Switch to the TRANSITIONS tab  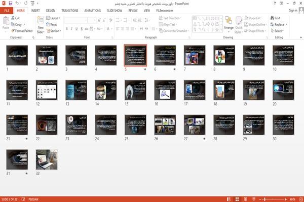tap(70, 11)
